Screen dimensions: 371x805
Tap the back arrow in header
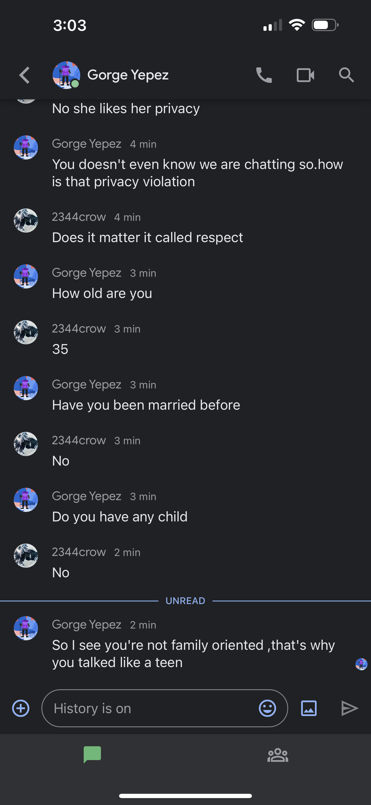(x=24, y=75)
